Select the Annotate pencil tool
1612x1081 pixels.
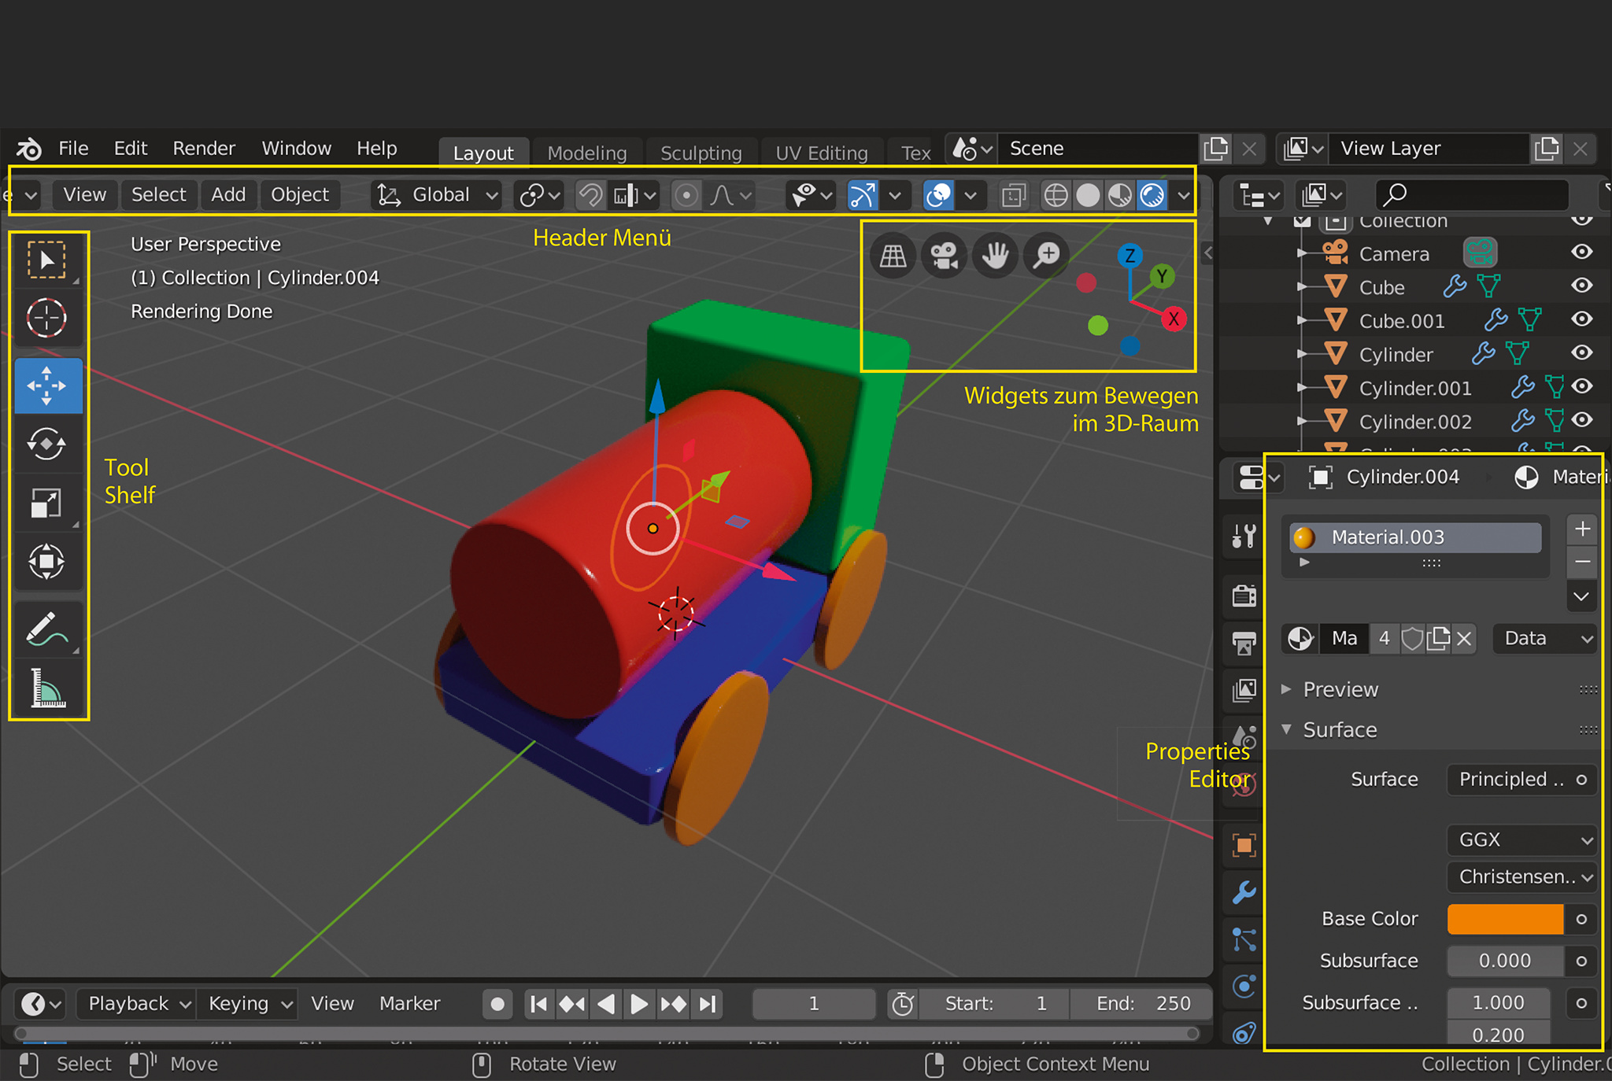[46, 629]
